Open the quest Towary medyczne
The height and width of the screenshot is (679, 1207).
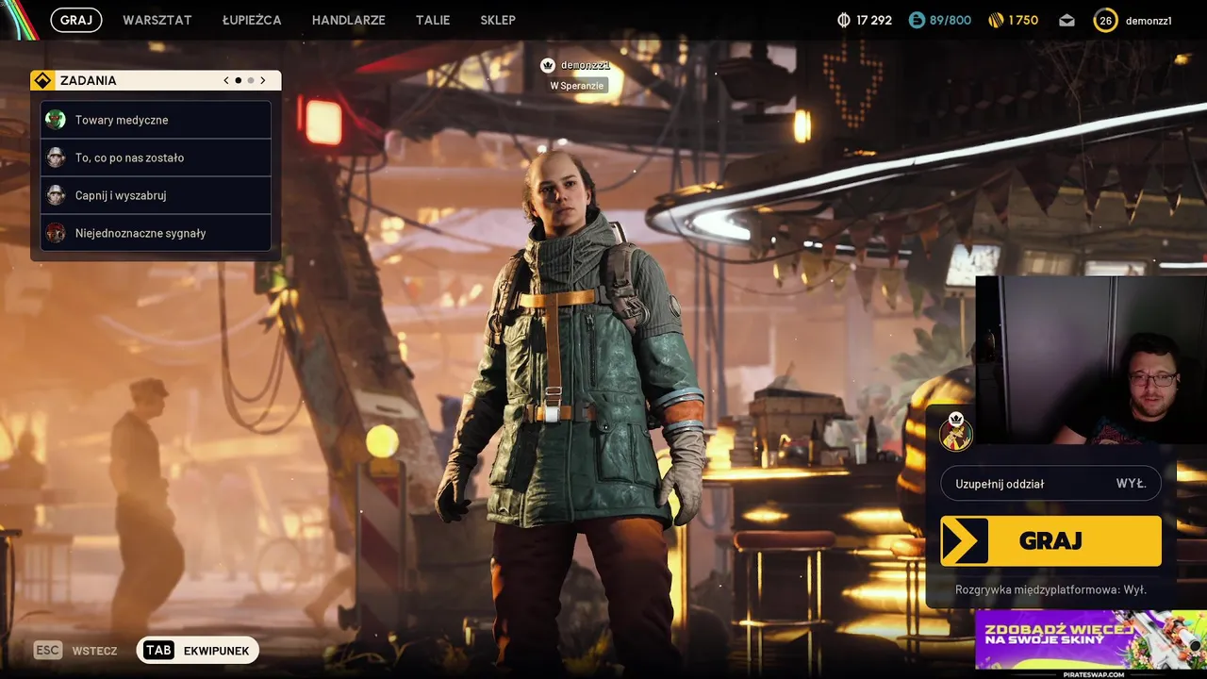[x=156, y=120]
